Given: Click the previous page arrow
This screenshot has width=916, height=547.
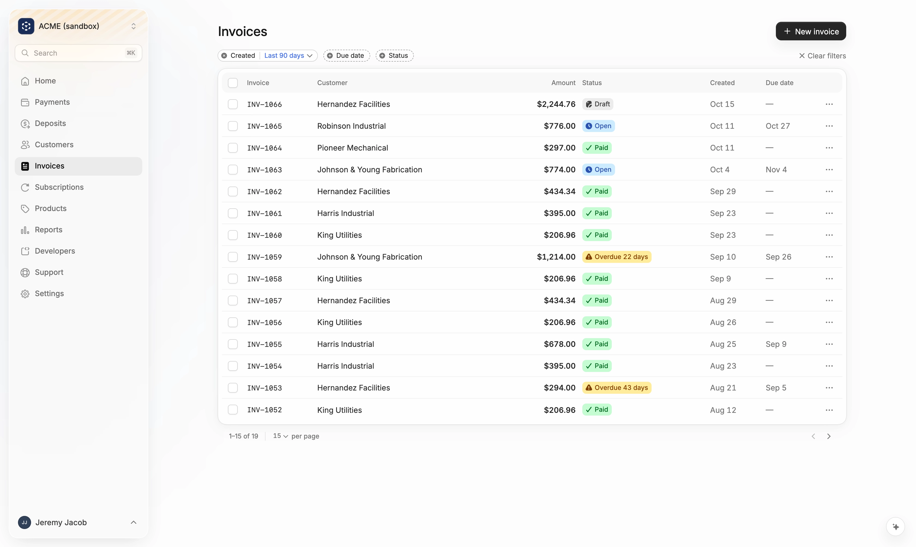Looking at the screenshot, I should (x=813, y=436).
